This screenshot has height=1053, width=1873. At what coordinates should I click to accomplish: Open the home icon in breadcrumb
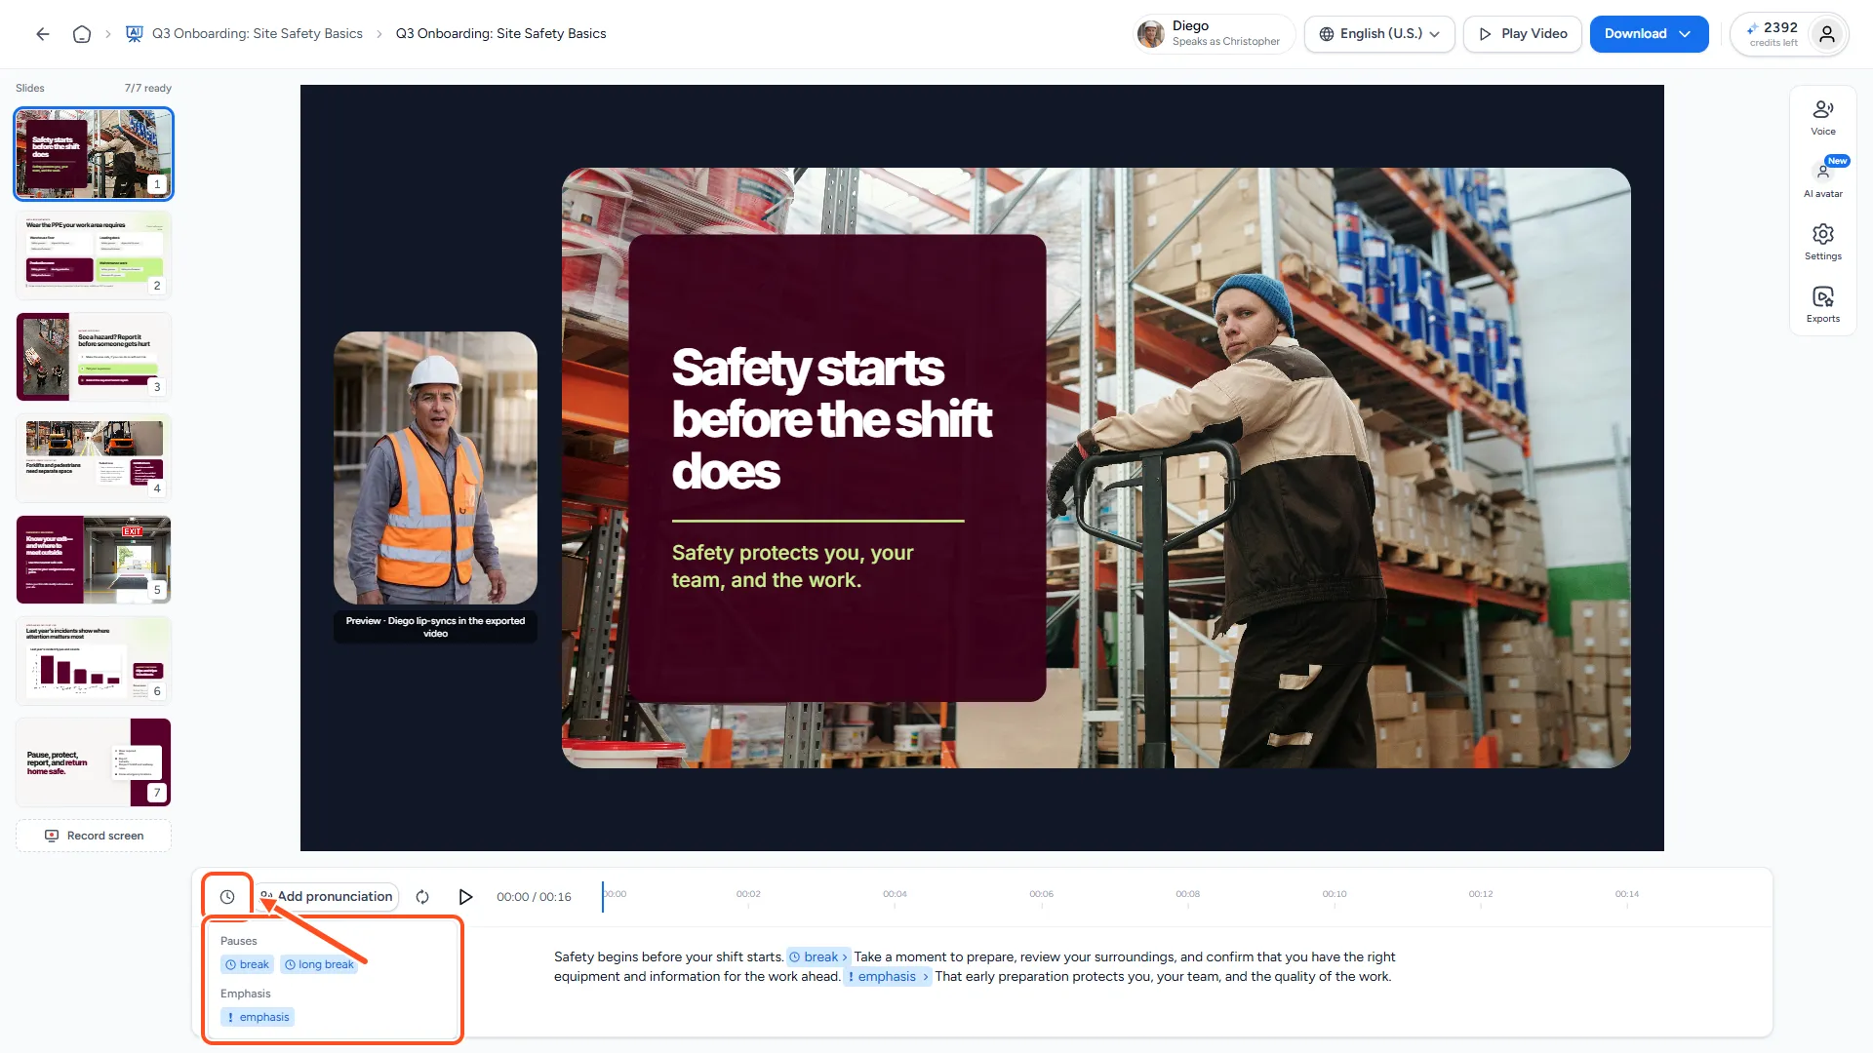tap(82, 34)
